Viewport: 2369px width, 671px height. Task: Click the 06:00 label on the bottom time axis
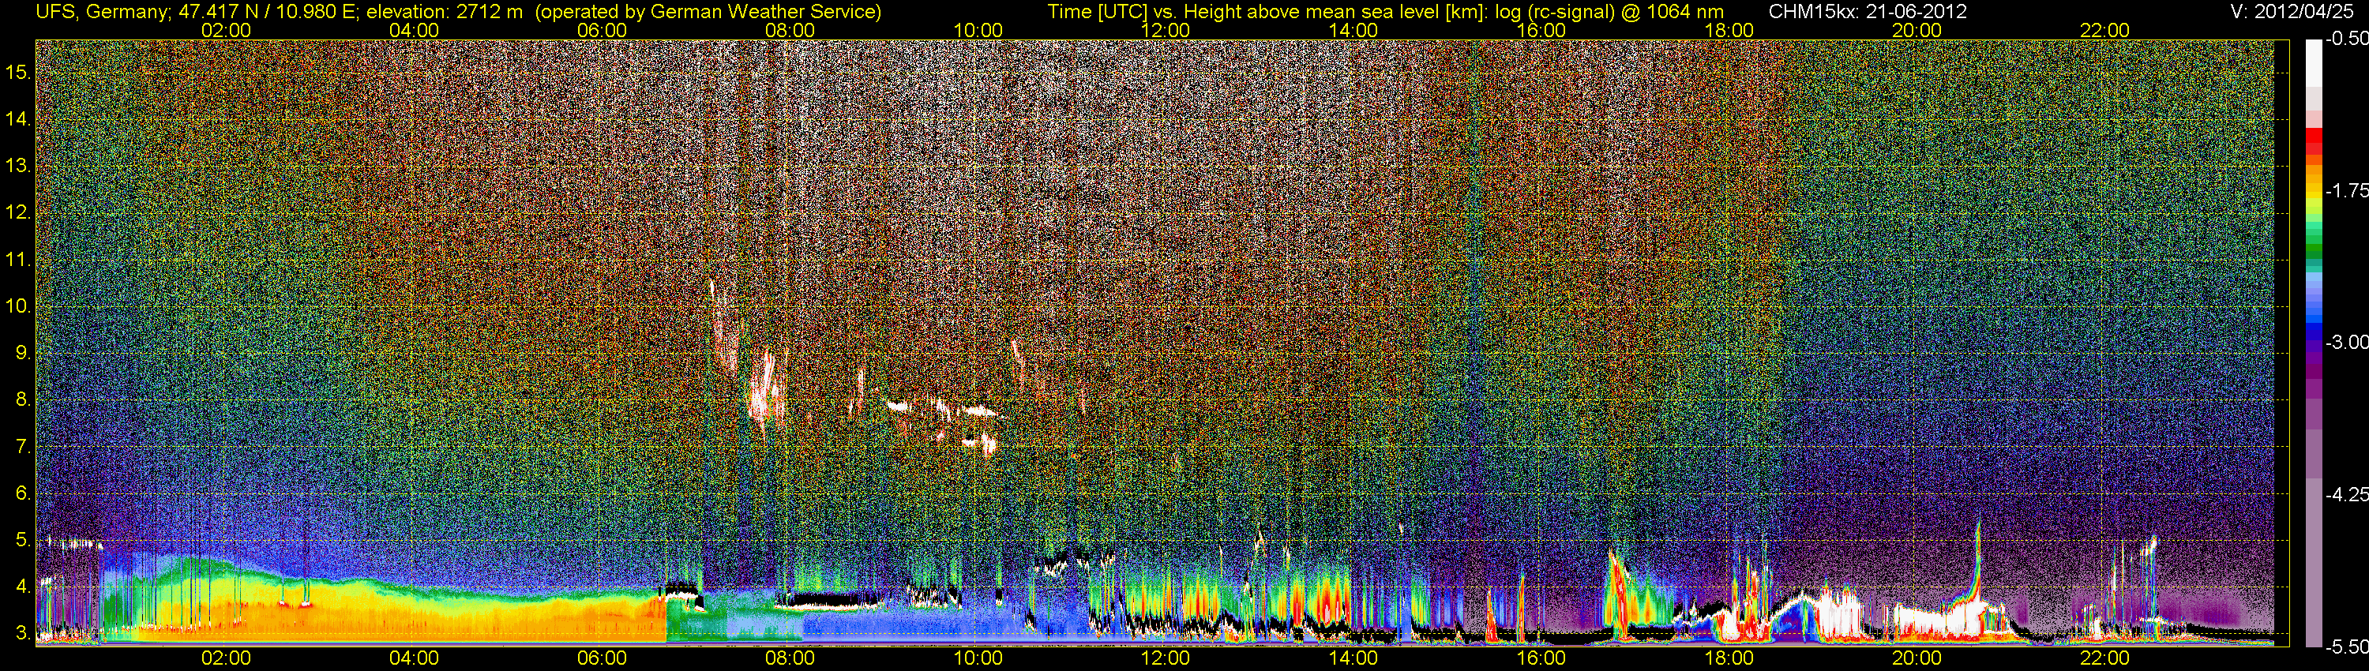pos(603,658)
